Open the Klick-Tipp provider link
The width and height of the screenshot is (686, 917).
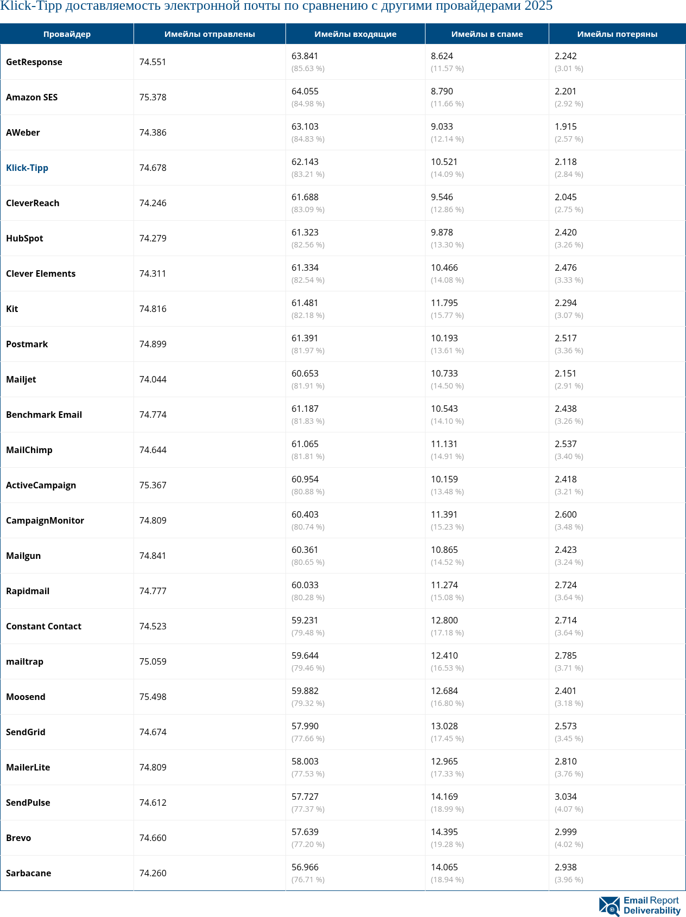pos(27,168)
